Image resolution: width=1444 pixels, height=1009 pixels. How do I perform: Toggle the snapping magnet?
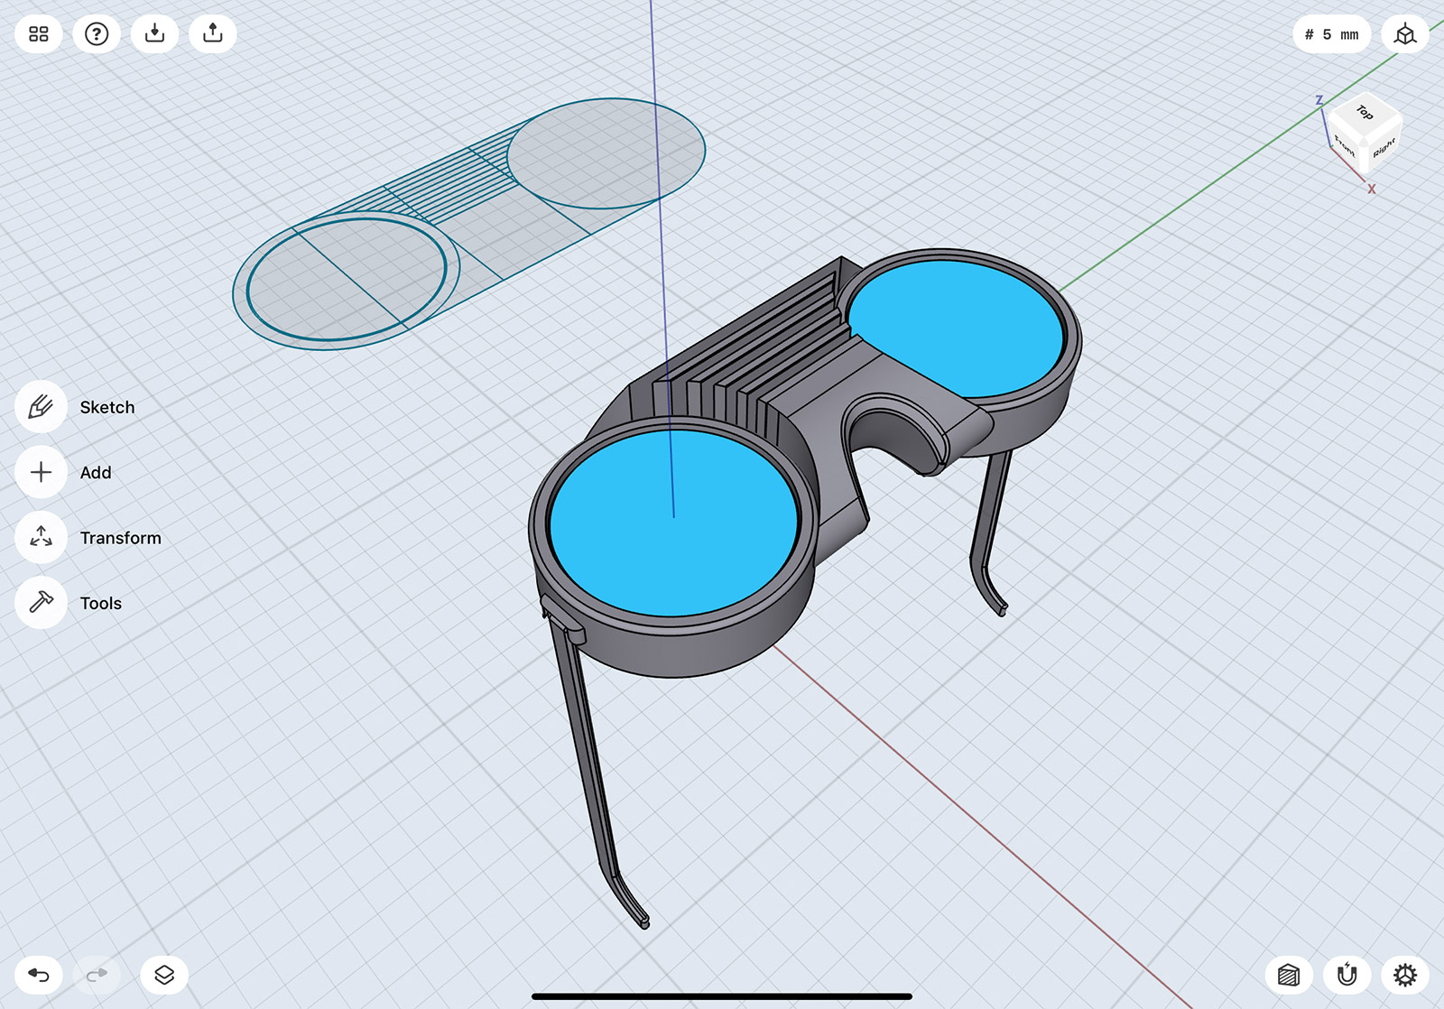pos(1347,975)
